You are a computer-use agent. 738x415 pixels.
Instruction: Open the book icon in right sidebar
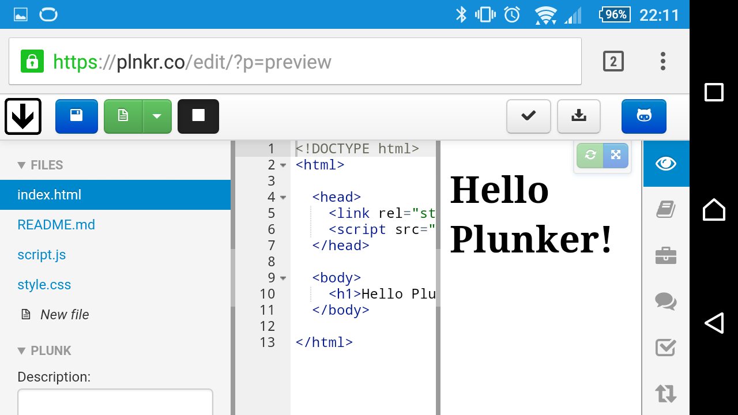tap(665, 209)
